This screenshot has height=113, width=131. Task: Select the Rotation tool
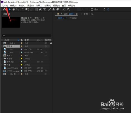tap(23, 9)
